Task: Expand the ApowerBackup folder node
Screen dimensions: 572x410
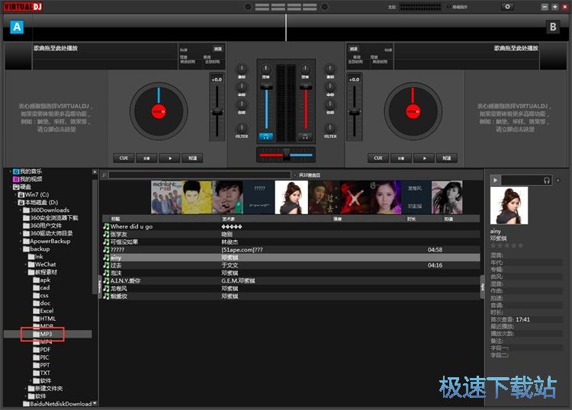Action: (x=21, y=242)
